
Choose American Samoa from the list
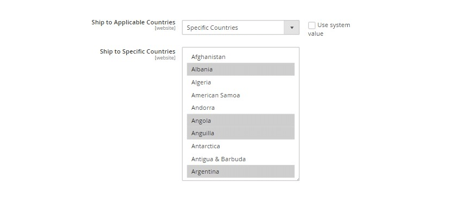(241, 95)
